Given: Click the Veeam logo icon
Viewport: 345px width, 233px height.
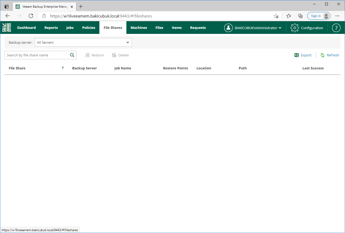Looking at the screenshot, I should click(x=7, y=28).
